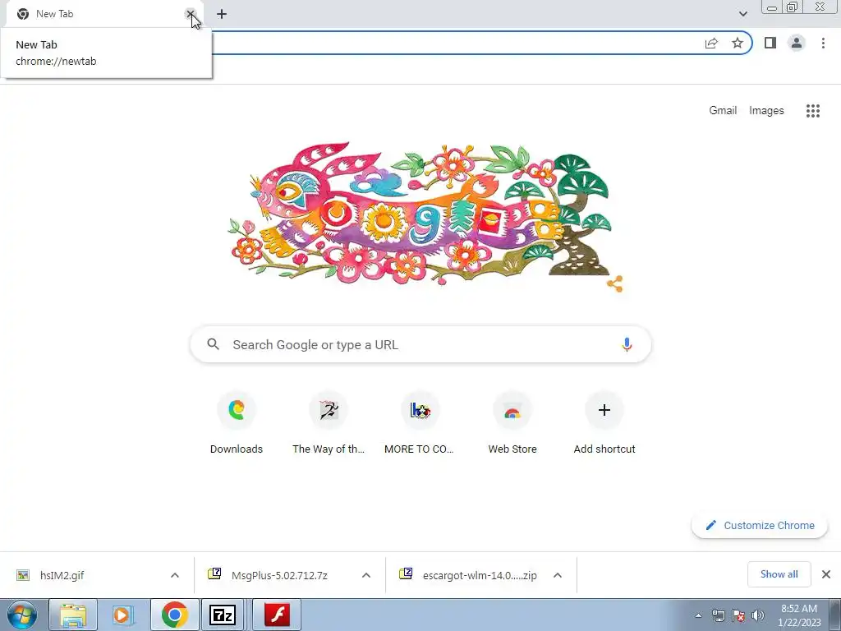Open Images link
The height and width of the screenshot is (631, 841).
point(766,111)
